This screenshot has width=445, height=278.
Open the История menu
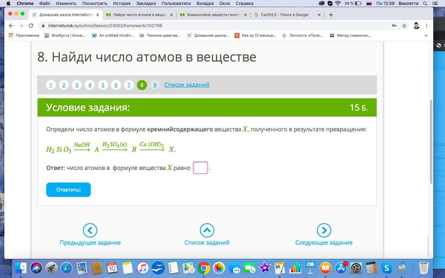pyautogui.click(x=122, y=3)
